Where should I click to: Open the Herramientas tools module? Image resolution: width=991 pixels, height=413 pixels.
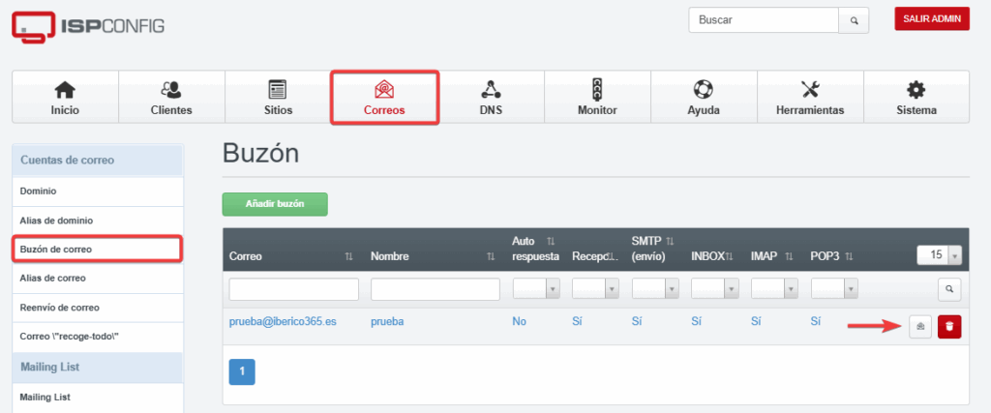[x=810, y=97]
